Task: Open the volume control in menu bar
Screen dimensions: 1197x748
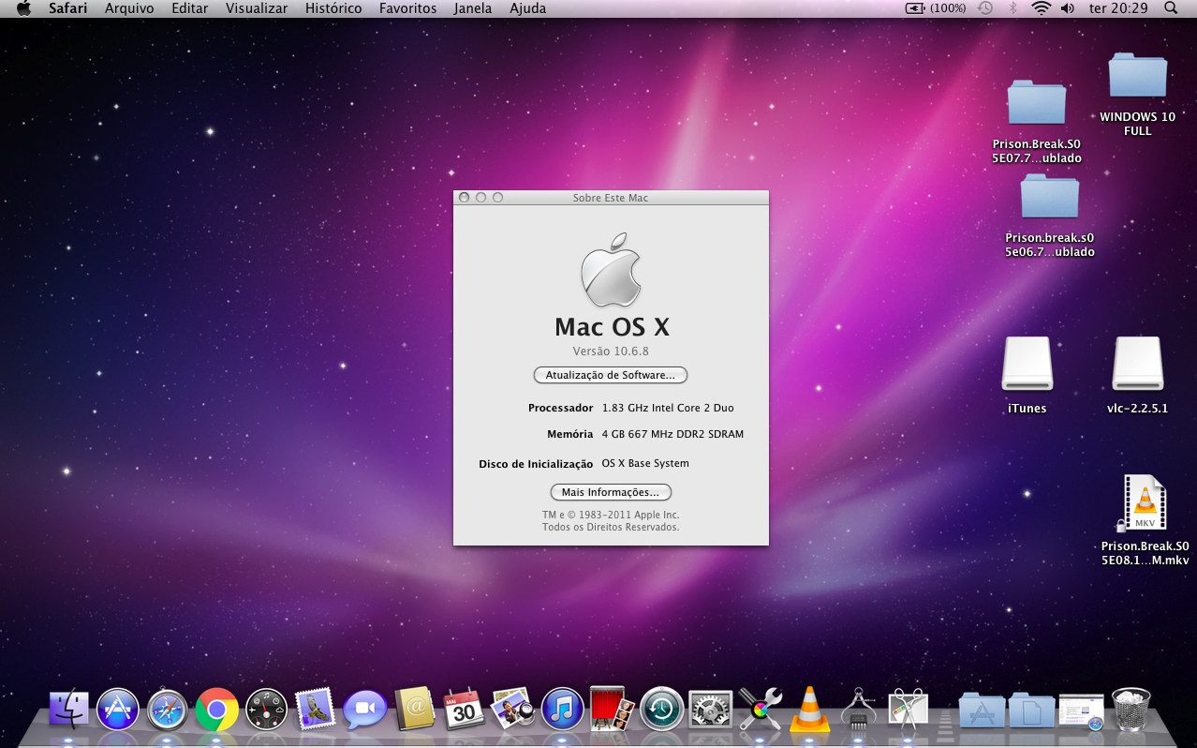Action: (x=1068, y=8)
